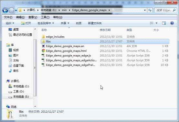This screenshot has width=179, height=122.
Task: Open address bar history dropdown
Action: [145, 10]
